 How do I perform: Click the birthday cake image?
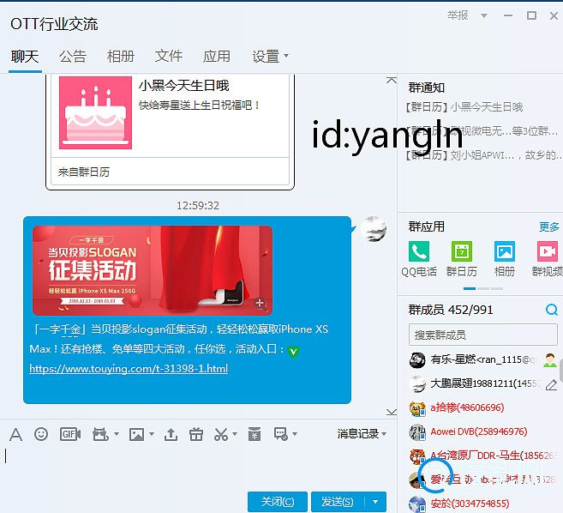[x=95, y=112]
